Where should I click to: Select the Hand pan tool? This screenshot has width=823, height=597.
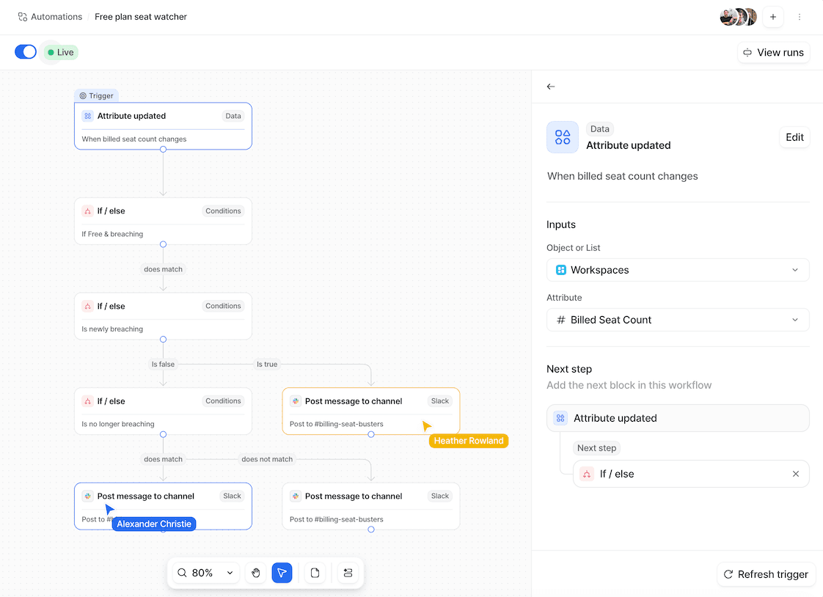click(256, 573)
